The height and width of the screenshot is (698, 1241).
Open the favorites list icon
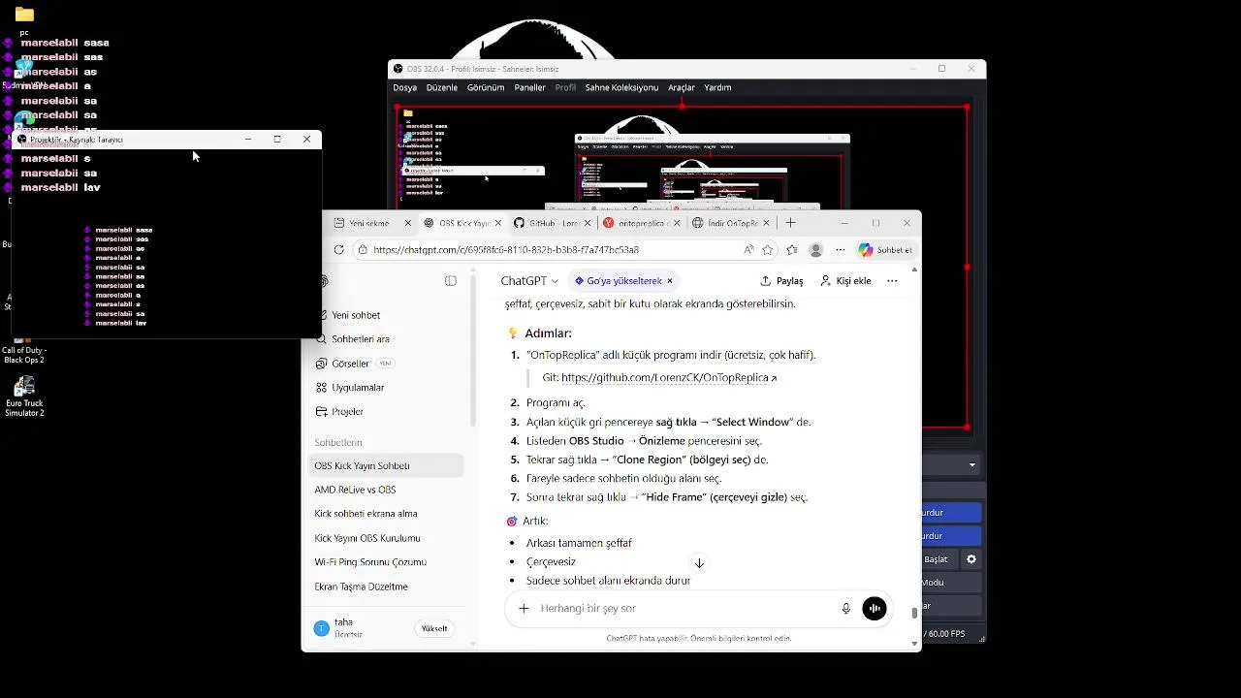(x=792, y=249)
